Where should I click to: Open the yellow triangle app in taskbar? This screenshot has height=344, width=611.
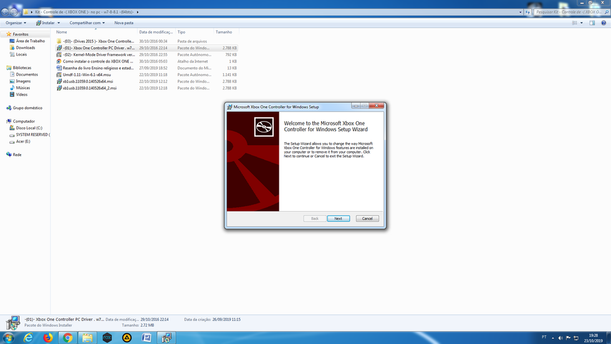point(127,338)
